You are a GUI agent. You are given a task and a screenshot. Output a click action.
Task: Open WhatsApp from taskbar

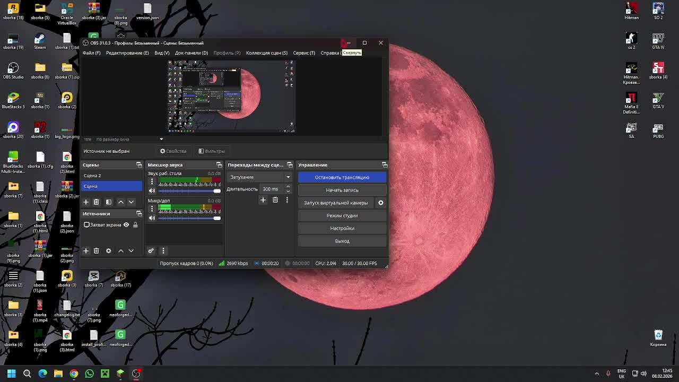(x=89, y=374)
